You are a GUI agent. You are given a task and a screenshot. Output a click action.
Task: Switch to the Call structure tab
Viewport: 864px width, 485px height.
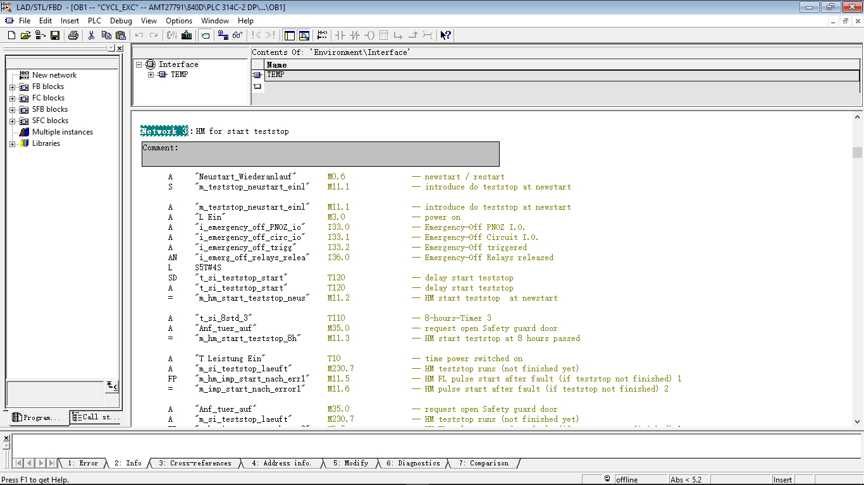coord(96,417)
